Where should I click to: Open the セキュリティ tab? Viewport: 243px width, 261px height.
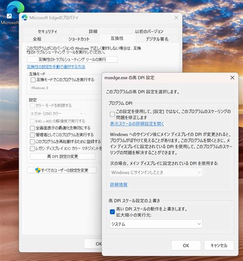click(x=47, y=31)
